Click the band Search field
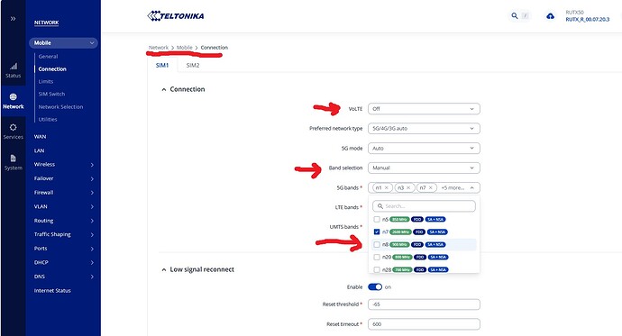 click(x=424, y=206)
